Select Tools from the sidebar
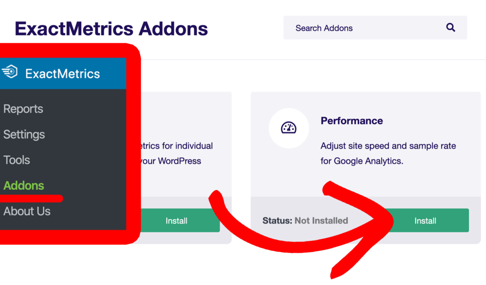This screenshot has height=285, width=486. click(16, 160)
